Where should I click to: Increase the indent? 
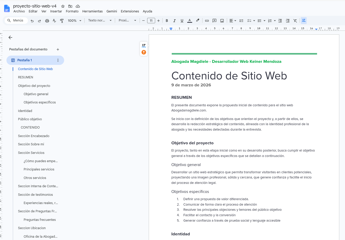coord(288,21)
